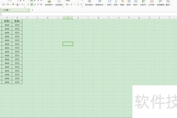Open Table Style (表格样式) menu
The height and width of the screenshot is (118, 177).
point(100,5)
